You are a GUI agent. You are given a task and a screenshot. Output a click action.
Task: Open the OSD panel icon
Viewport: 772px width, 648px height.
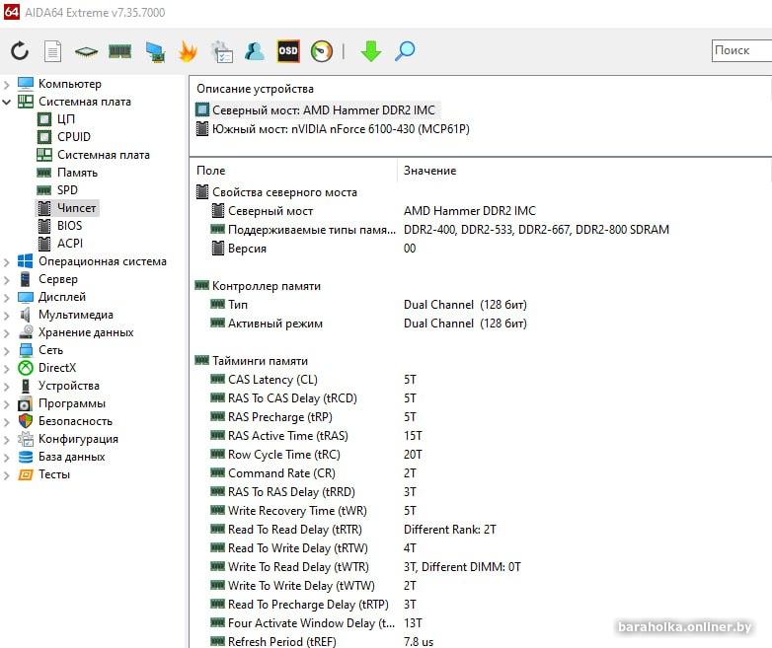pyautogui.click(x=288, y=50)
